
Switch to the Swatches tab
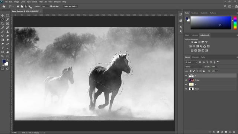[x=194, y=13]
